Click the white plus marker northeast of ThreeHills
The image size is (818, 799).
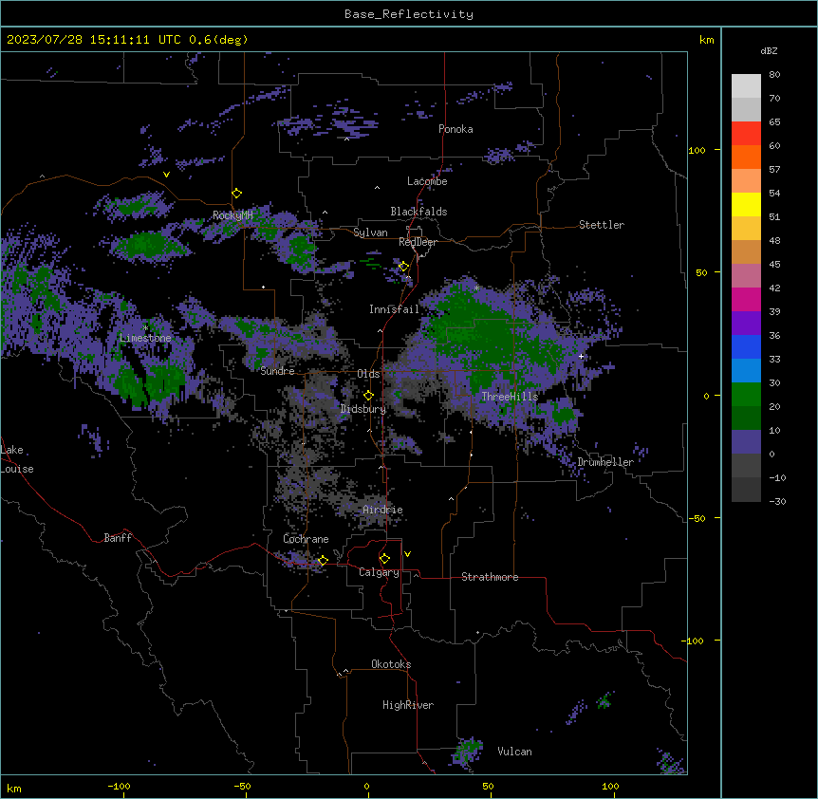(581, 357)
